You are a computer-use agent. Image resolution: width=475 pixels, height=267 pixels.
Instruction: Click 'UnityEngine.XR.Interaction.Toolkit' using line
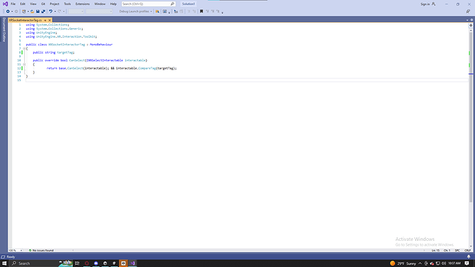click(x=65, y=36)
